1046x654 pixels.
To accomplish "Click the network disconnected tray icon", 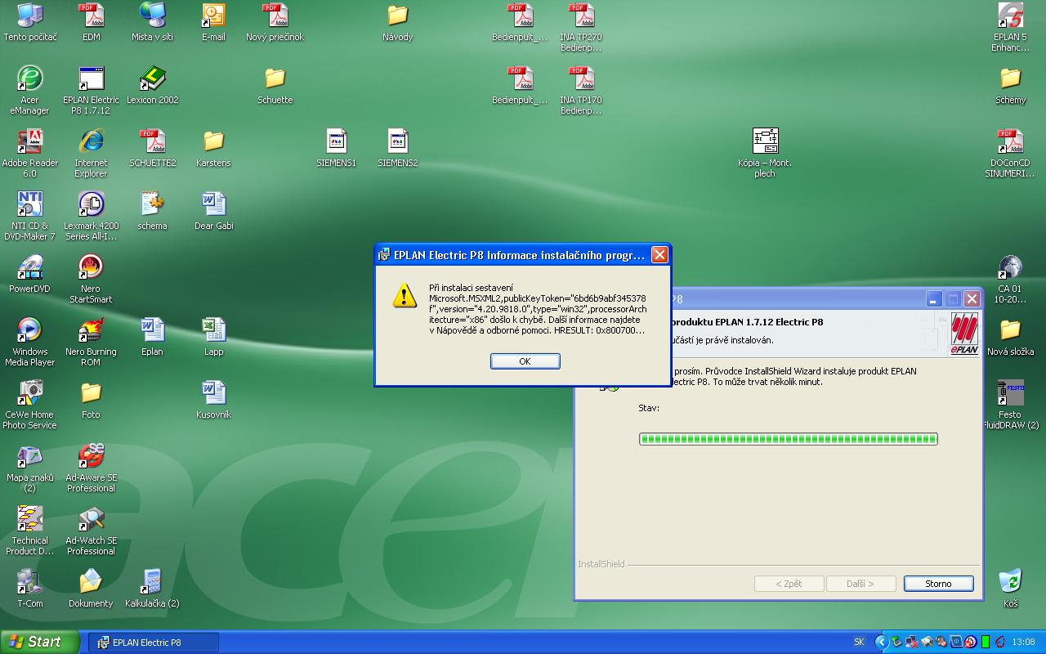I will click(x=911, y=643).
